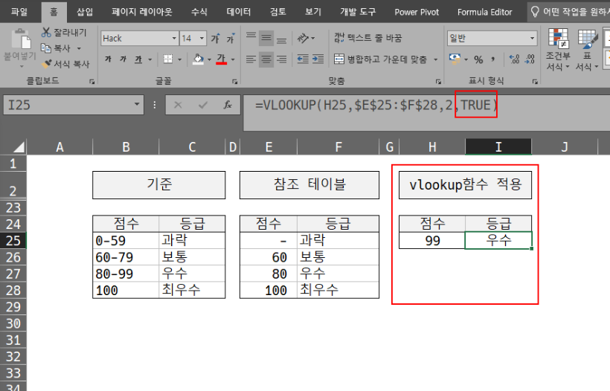Open font group dialog launcher
610x391 pixels.
234,82
